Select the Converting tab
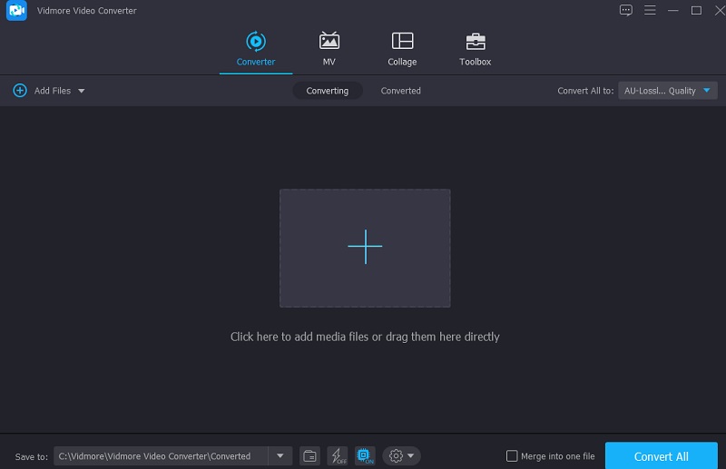Screen dimensions: 726x469 pyautogui.click(x=328, y=91)
